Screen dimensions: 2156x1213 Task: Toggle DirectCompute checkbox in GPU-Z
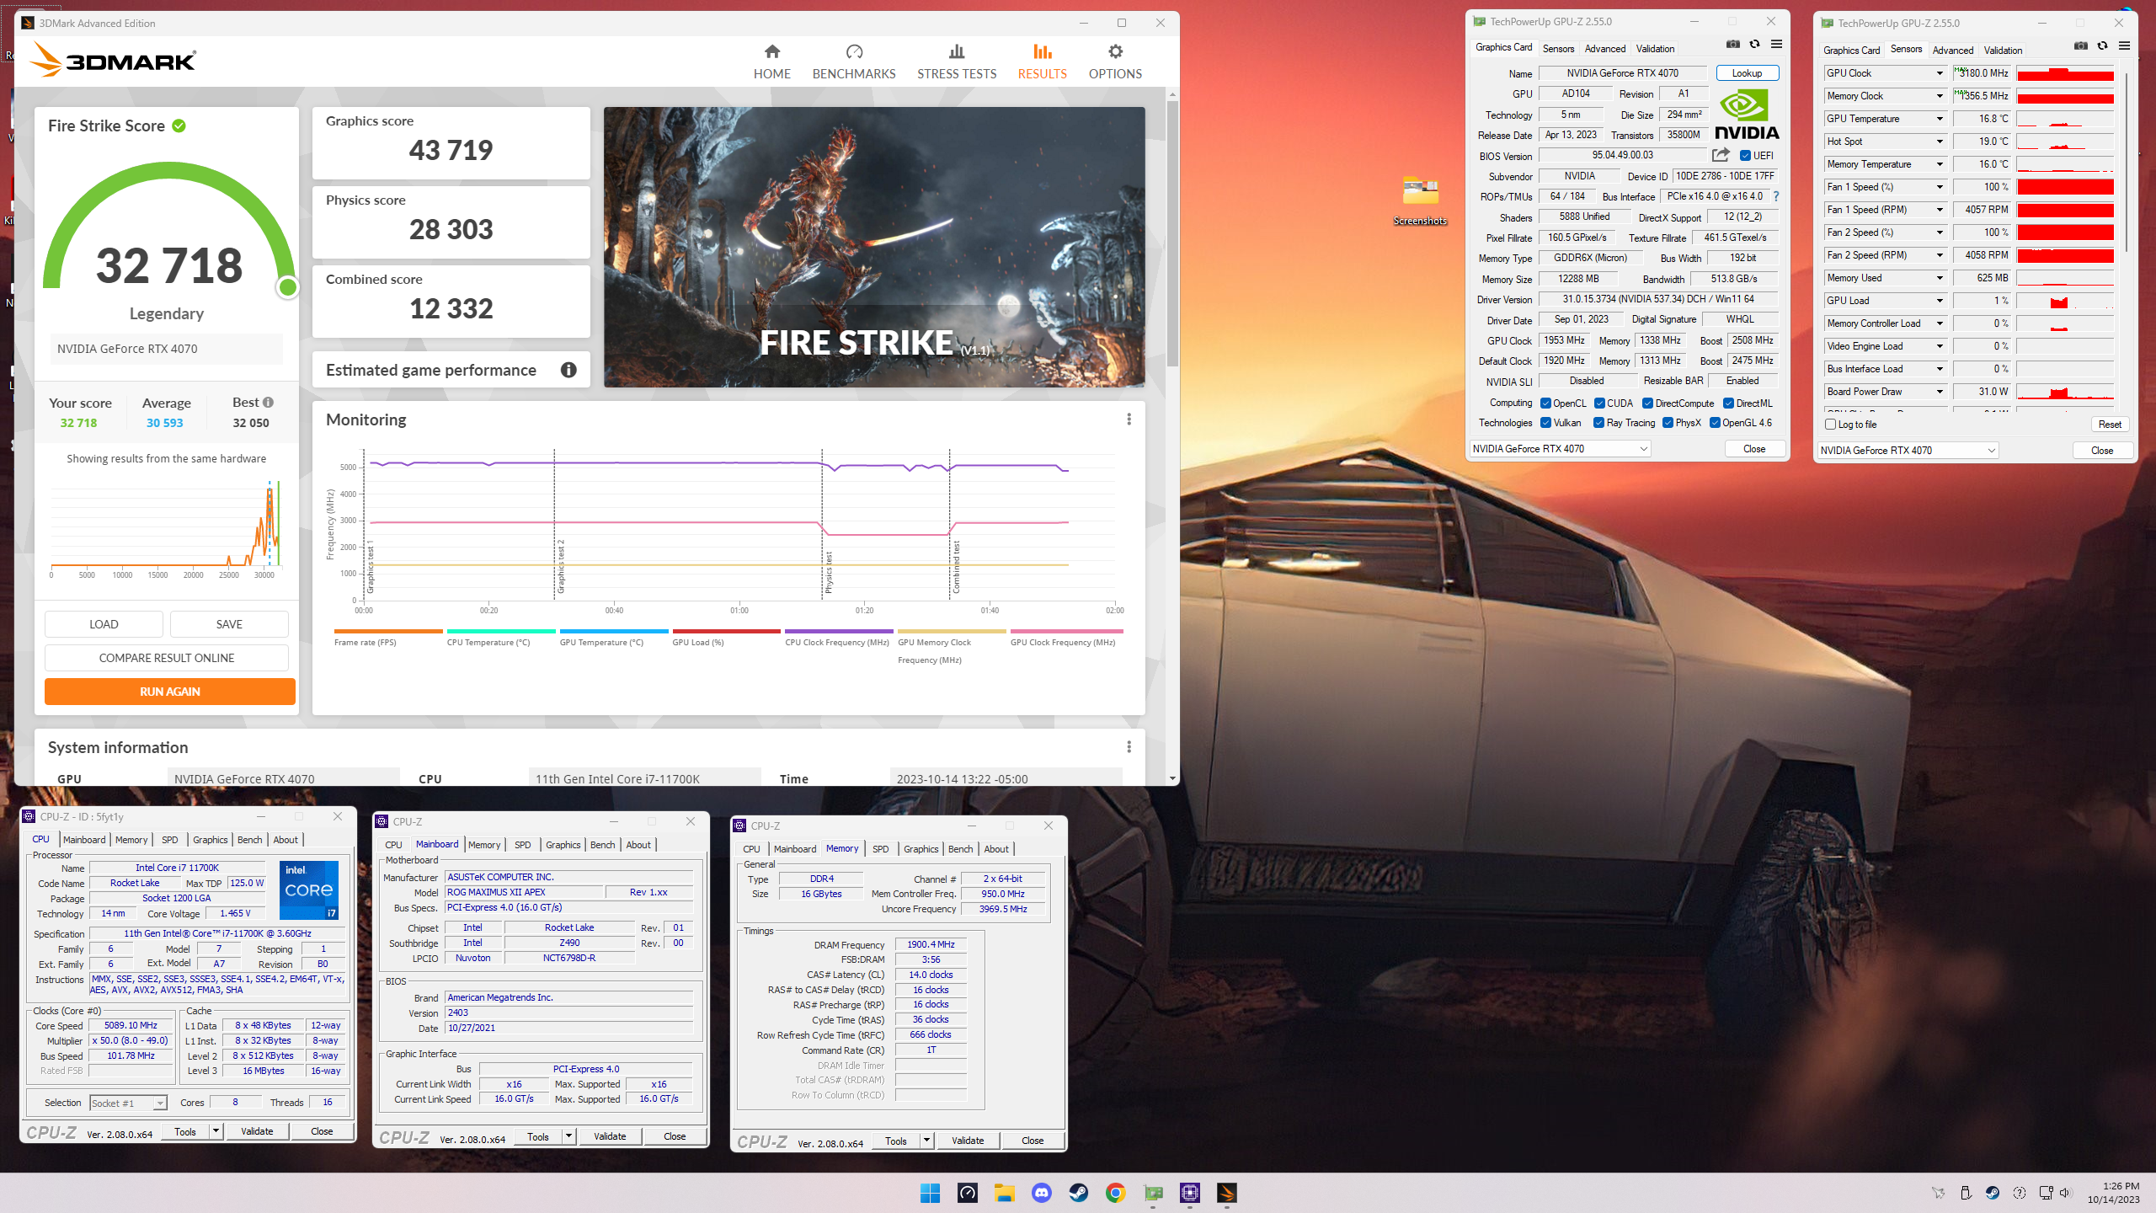coord(1648,403)
